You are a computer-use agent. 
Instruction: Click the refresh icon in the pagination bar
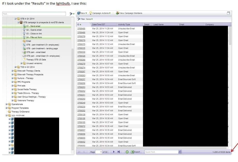(127, 152)
